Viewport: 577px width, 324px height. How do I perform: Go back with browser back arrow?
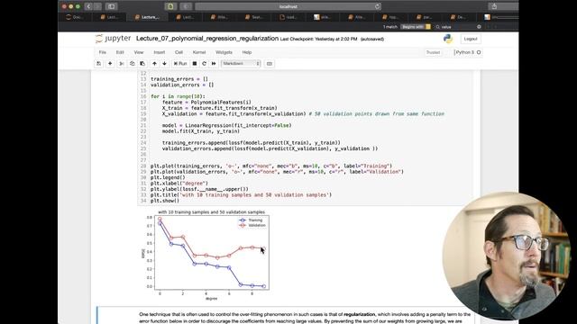pos(88,6)
